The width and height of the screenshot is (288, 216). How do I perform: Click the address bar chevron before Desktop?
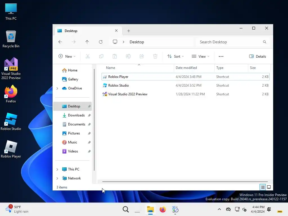point(123,42)
